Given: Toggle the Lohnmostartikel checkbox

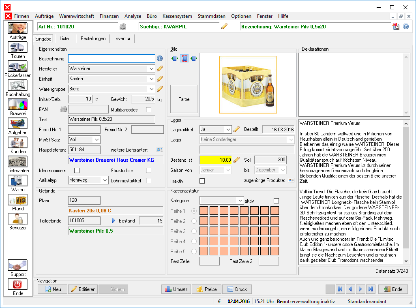Looking at the screenshot, I should [148, 180].
